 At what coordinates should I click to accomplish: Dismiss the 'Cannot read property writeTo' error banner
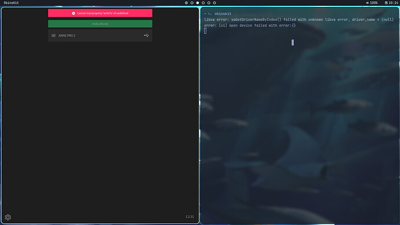(x=100, y=13)
